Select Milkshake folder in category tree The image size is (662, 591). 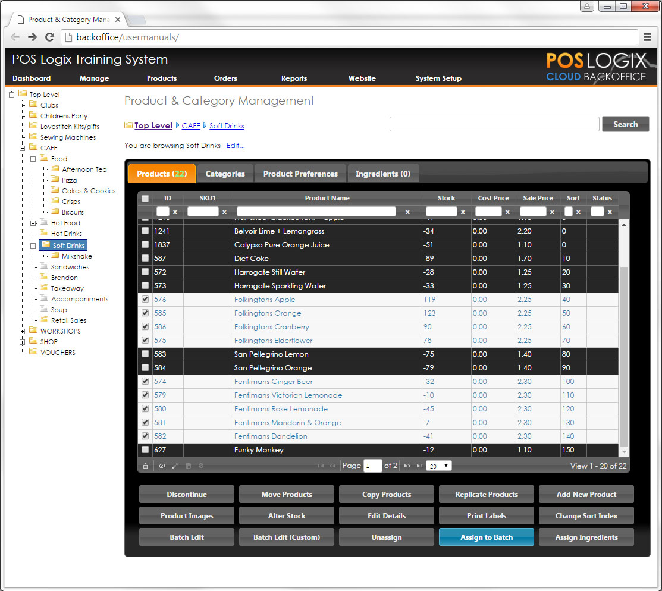point(76,256)
